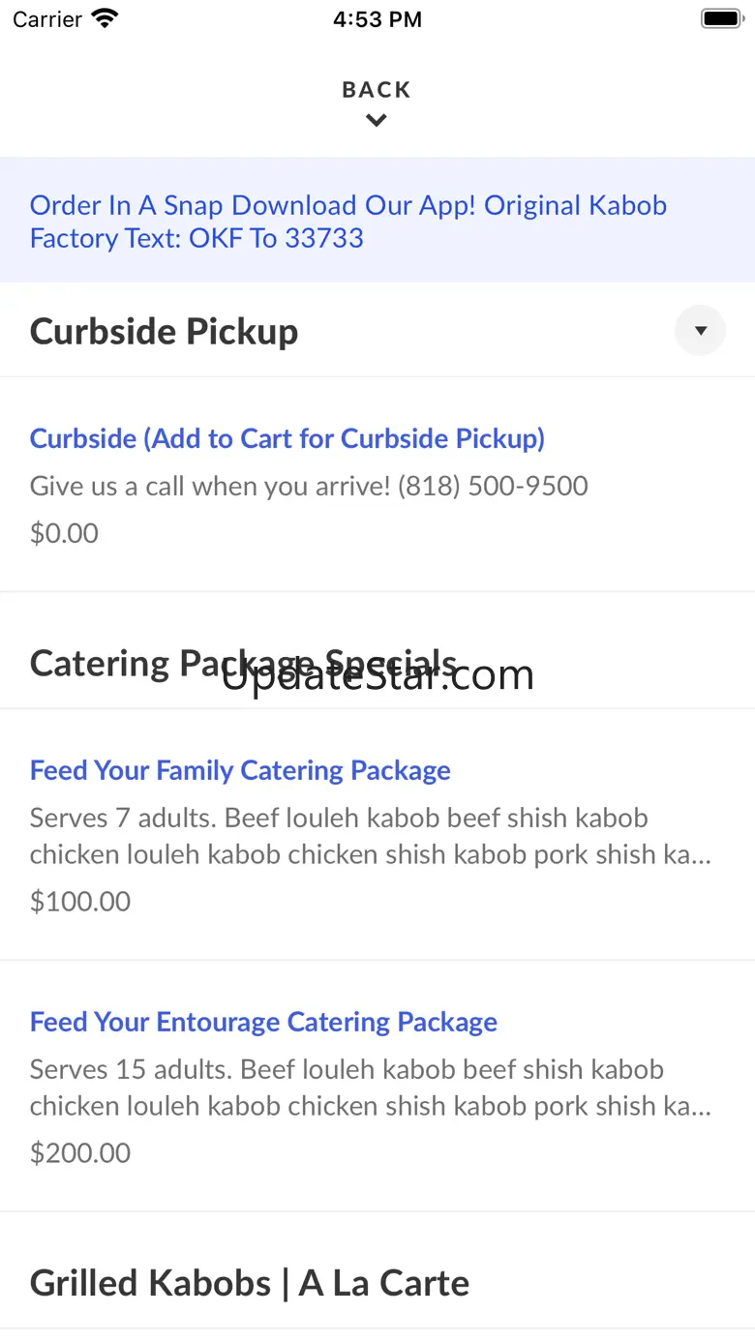Open Feed Your Entourage Catering Package
755x1342 pixels.
click(263, 1022)
